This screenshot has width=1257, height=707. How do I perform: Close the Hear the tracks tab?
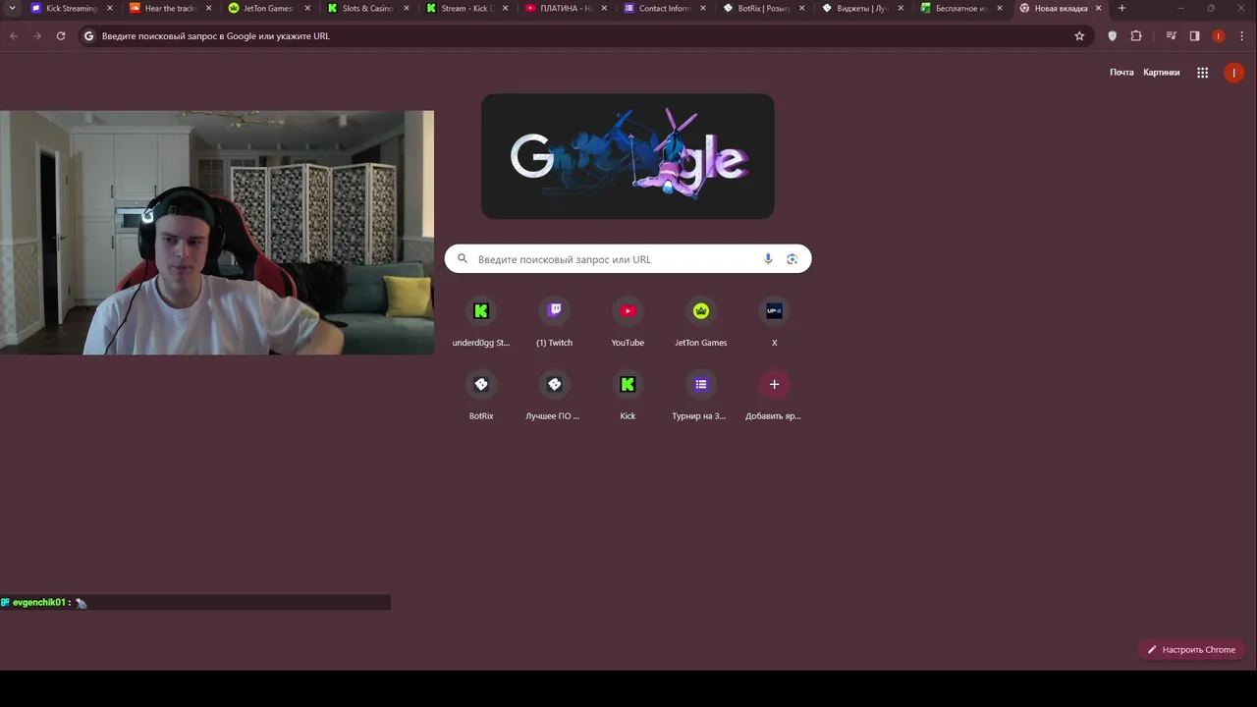(x=208, y=8)
